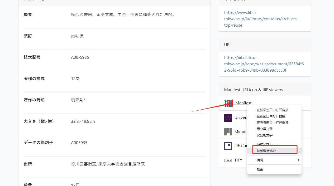Click 仅复制文字 in the context menu
334x186 pixels.
pyautogui.click(x=264, y=135)
